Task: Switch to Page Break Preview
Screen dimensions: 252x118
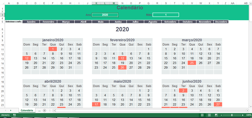Action: point(216,115)
